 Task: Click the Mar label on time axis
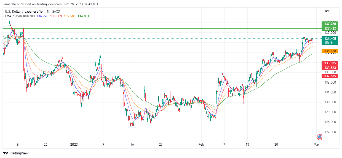316,144
